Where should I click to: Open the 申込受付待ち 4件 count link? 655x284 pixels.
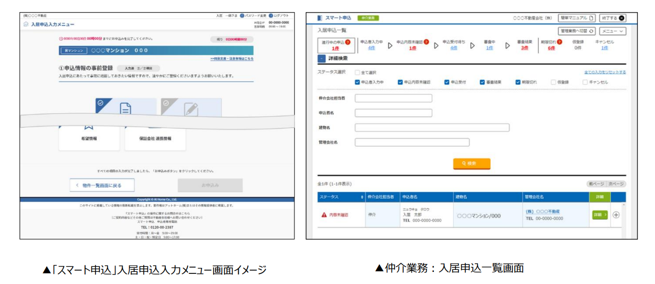(454, 48)
